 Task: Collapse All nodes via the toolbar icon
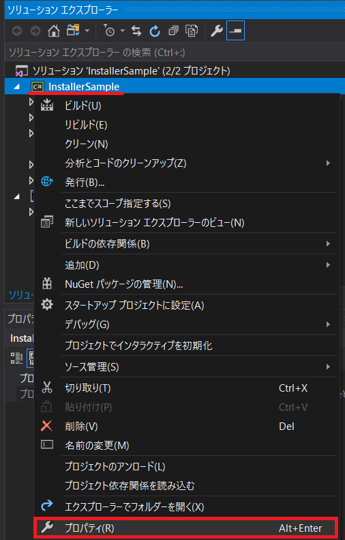173,31
